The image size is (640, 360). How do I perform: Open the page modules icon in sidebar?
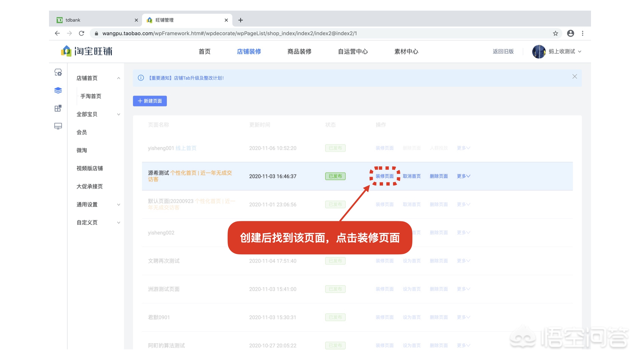coord(58,108)
